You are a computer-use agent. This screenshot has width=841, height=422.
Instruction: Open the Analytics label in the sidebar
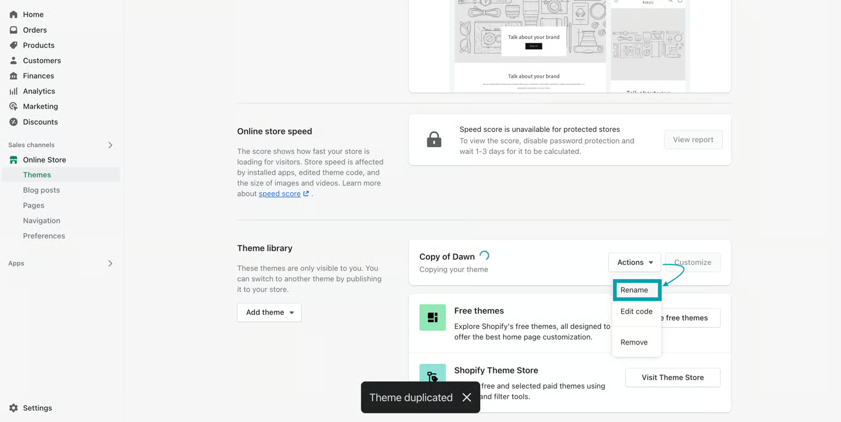click(x=39, y=91)
